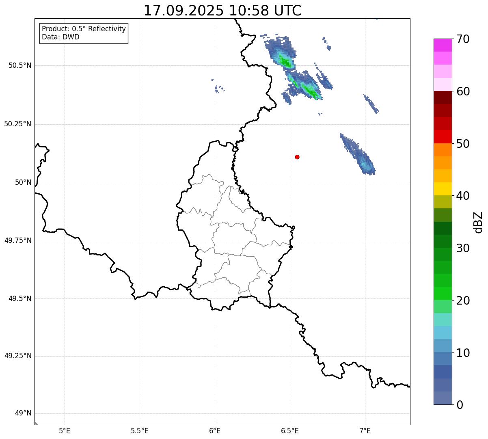Image resolution: width=488 pixels, height=439 pixels.
Task: Click the "6°E" longitude label
Action: coord(215,431)
